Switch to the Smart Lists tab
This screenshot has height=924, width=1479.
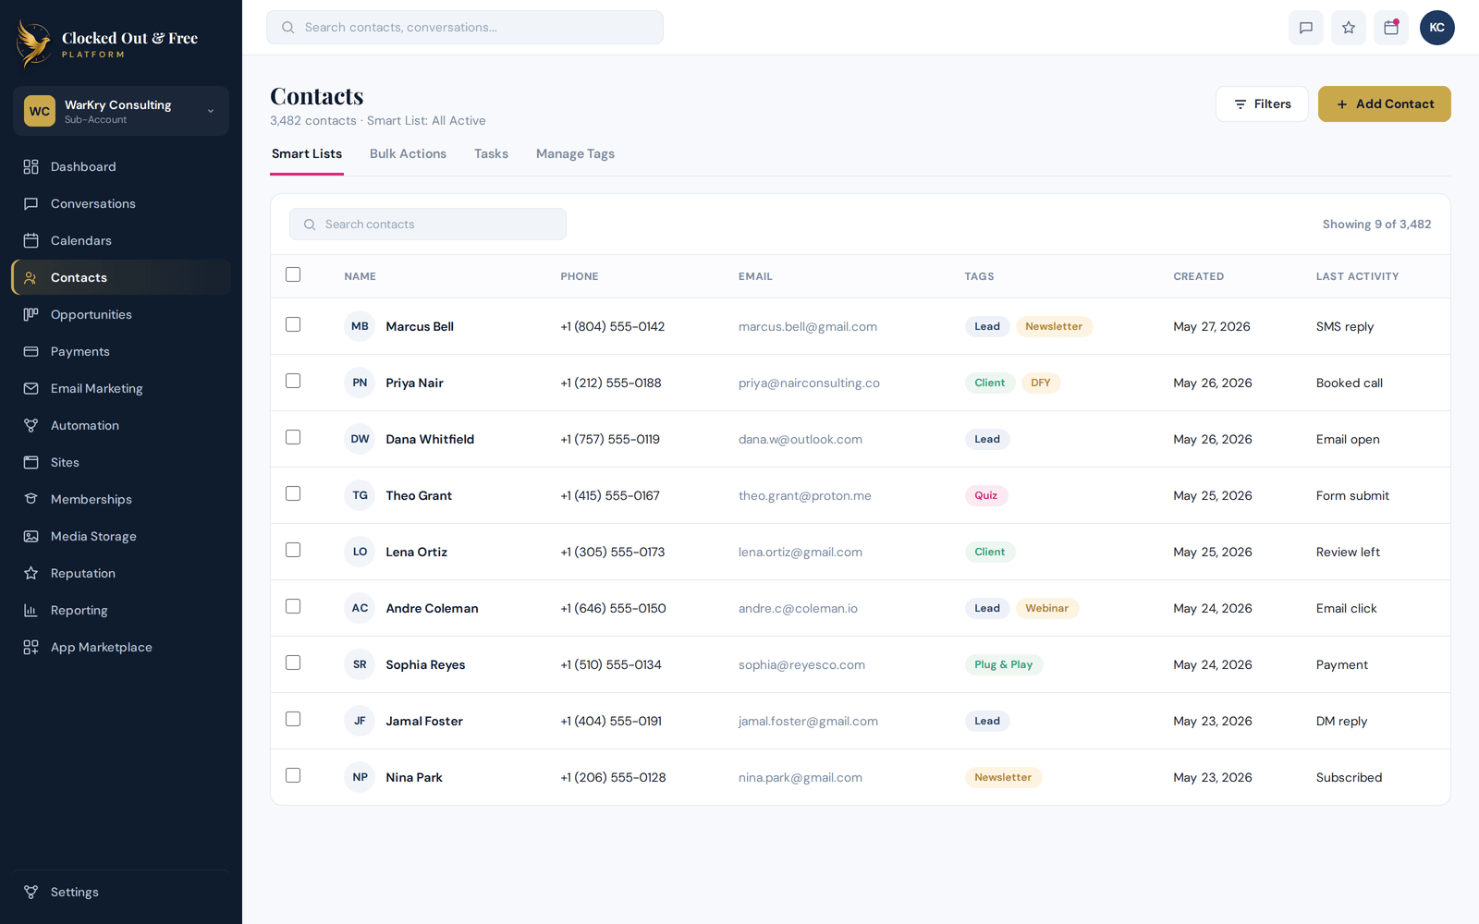point(307,154)
